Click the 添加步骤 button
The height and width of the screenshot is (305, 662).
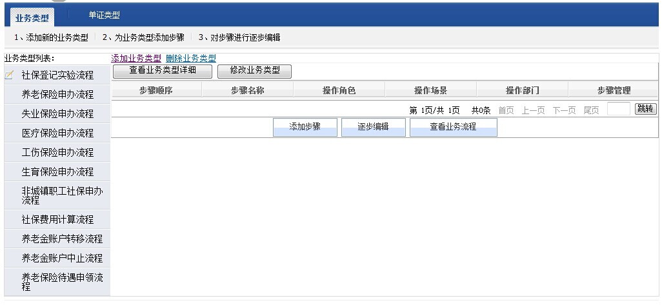click(x=305, y=127)
